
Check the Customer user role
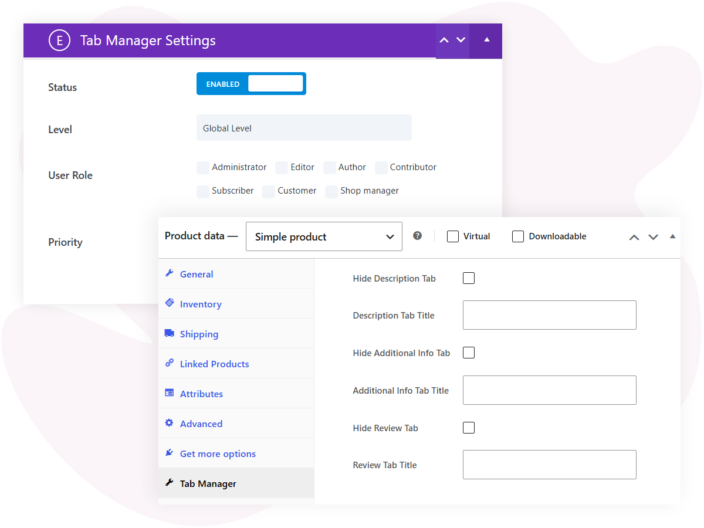point(269,191)
